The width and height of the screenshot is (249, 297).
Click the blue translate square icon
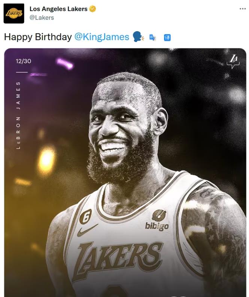coord(167,37)
